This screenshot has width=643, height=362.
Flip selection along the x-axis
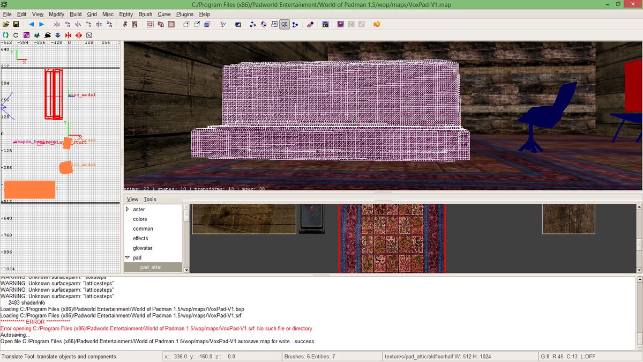(x=57, y=24)
